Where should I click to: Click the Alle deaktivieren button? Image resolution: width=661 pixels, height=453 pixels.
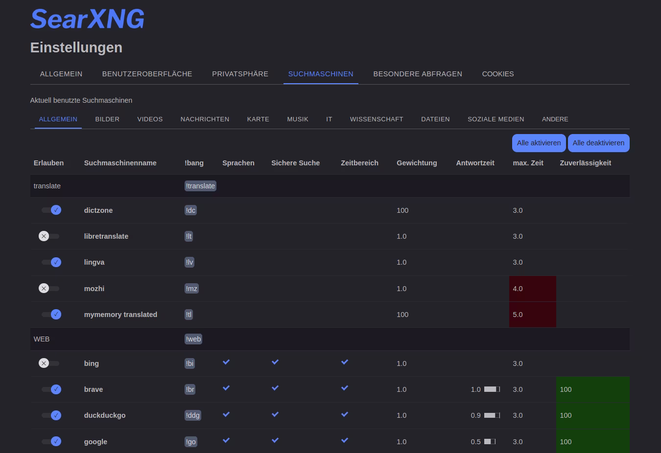(599, 143)
